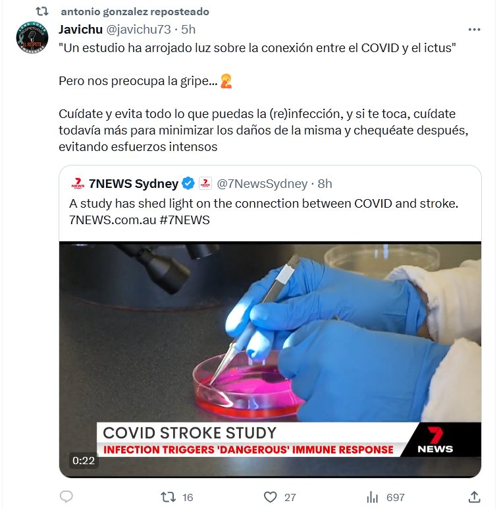Image resolution: width=499 pixels, height=509 pixels.
Task: Click the blue verified badge
Action: (x=188, y=183)
